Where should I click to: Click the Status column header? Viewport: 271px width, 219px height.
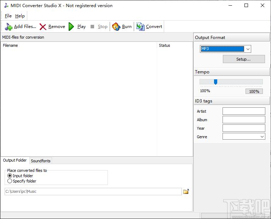175,45
